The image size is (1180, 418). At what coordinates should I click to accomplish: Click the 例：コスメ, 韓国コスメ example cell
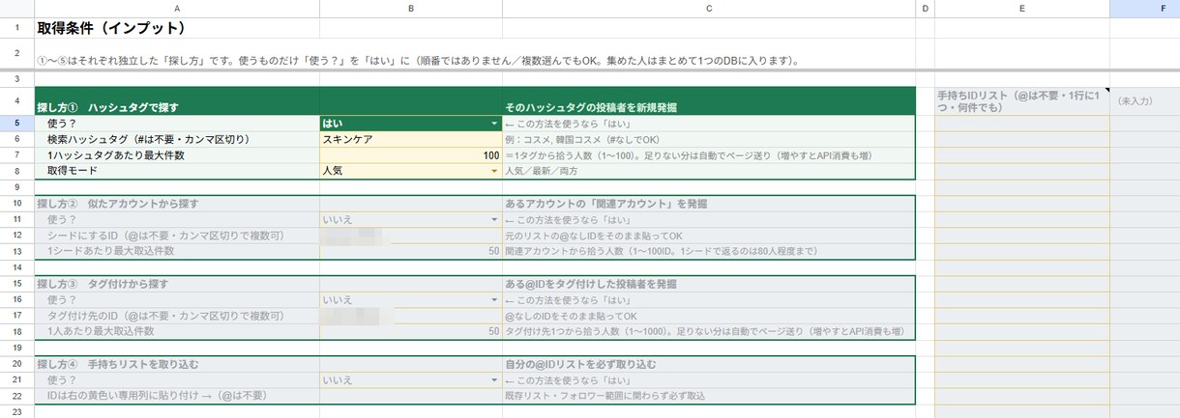(x=709, y=139)
